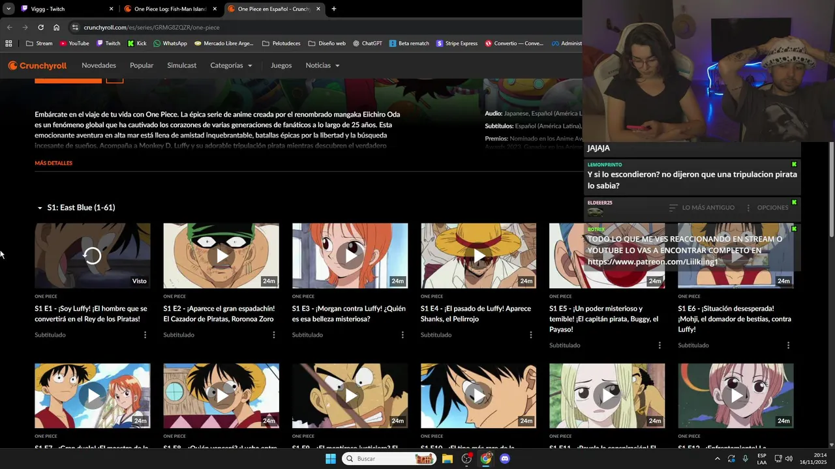Open the S1 E7 thumbnail with Luffy and Nami
The width and height of the screenshot is (835, 469).
click(93, 395)
